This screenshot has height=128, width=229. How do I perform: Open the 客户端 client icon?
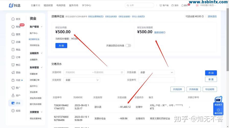point(161,5)
